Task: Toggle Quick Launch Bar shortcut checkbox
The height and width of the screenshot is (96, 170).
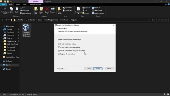Action: (x=59, y=51)
